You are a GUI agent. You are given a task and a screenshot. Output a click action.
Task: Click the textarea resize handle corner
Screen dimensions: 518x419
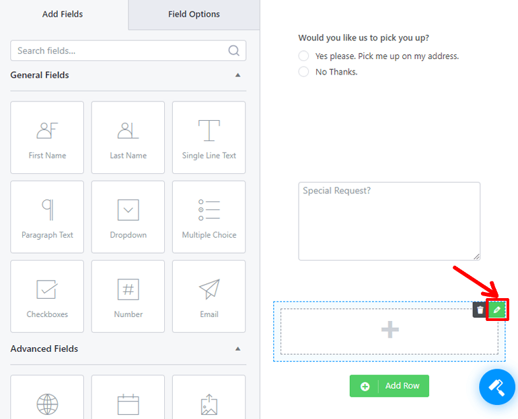(476, 257)
